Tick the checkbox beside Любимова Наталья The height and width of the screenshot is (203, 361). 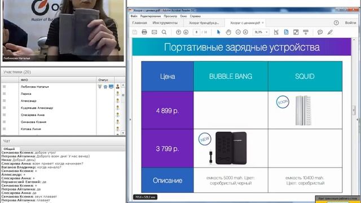pos(5,86)
